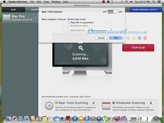The image size is (164, 123).
Task: Open the Notification Center list icon
Action: pos(161,2)
